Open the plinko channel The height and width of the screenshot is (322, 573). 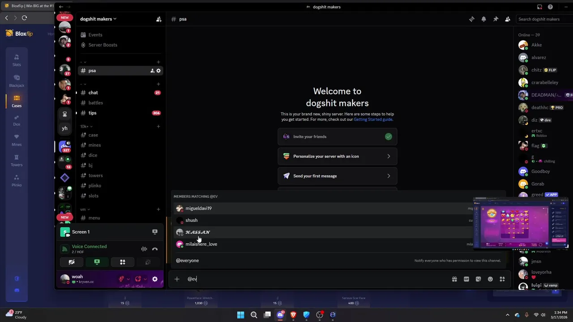tap(120, 186)
